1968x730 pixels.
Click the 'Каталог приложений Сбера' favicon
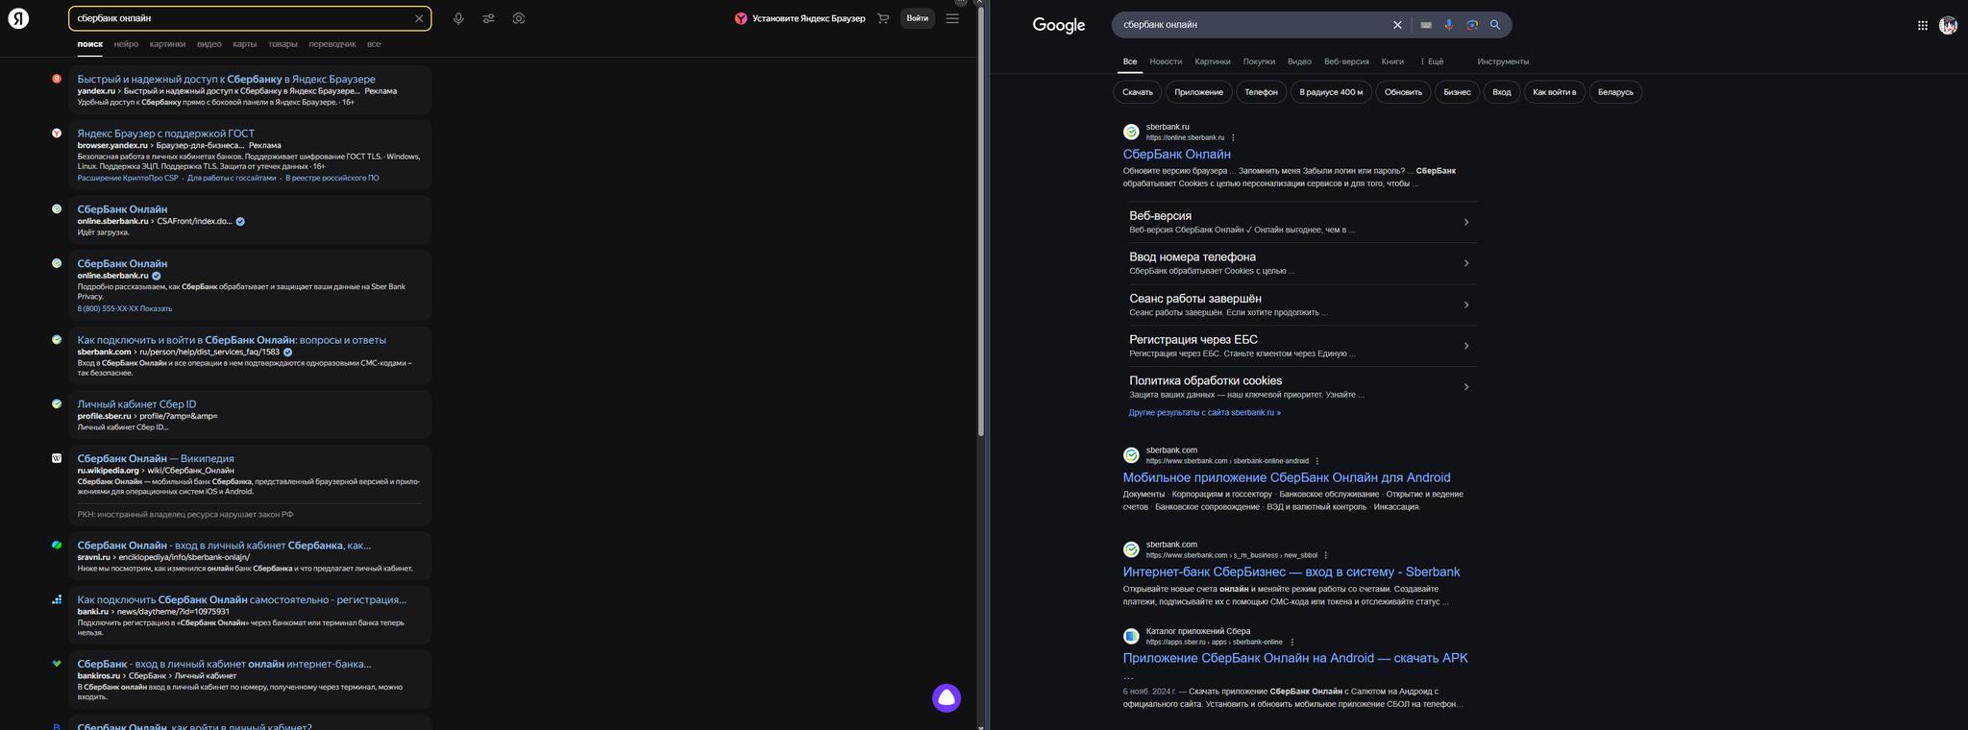click(x=1131, y=636)
